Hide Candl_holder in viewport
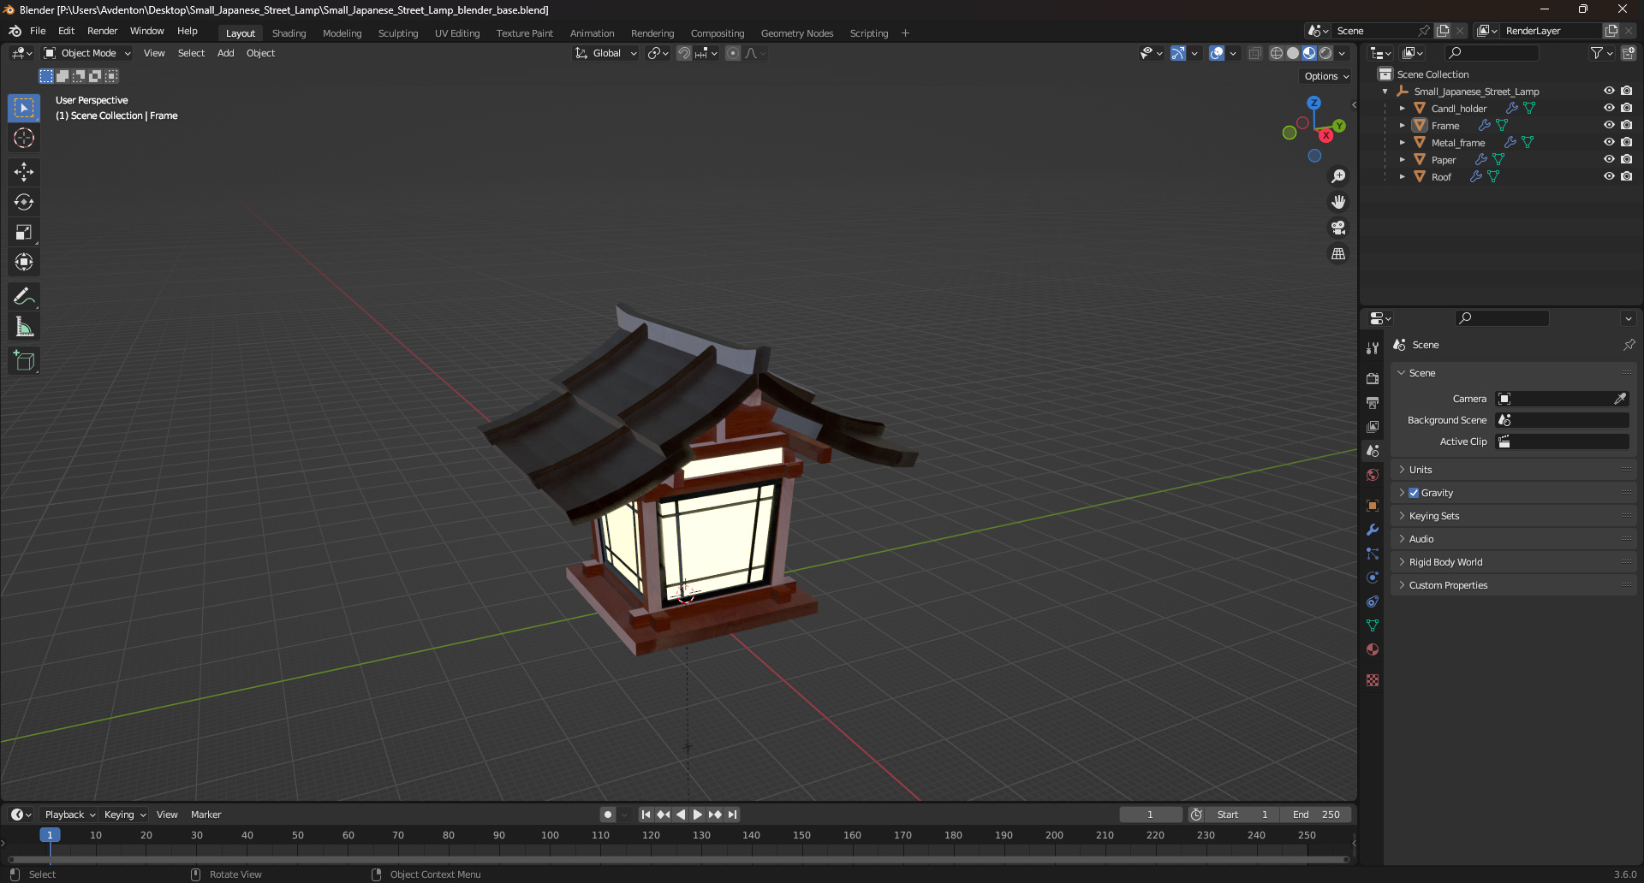The height and width of the screenshot is (883, 1644). click(x=1609, y=108)
